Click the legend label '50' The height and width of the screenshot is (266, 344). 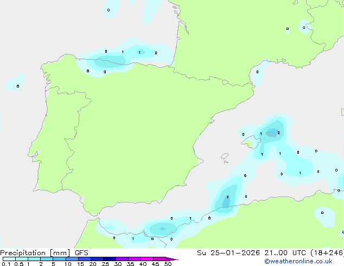coord(168,264)
